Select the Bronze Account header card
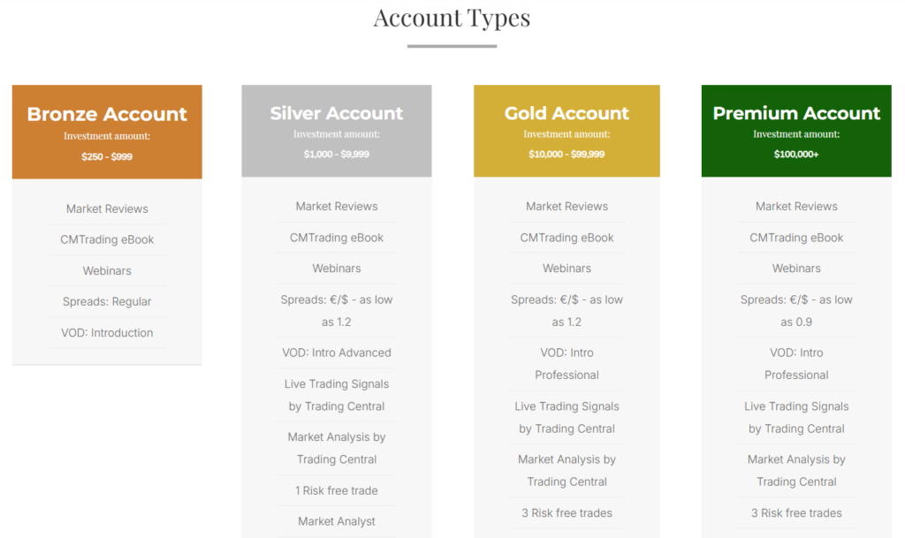 click(107, 114)
